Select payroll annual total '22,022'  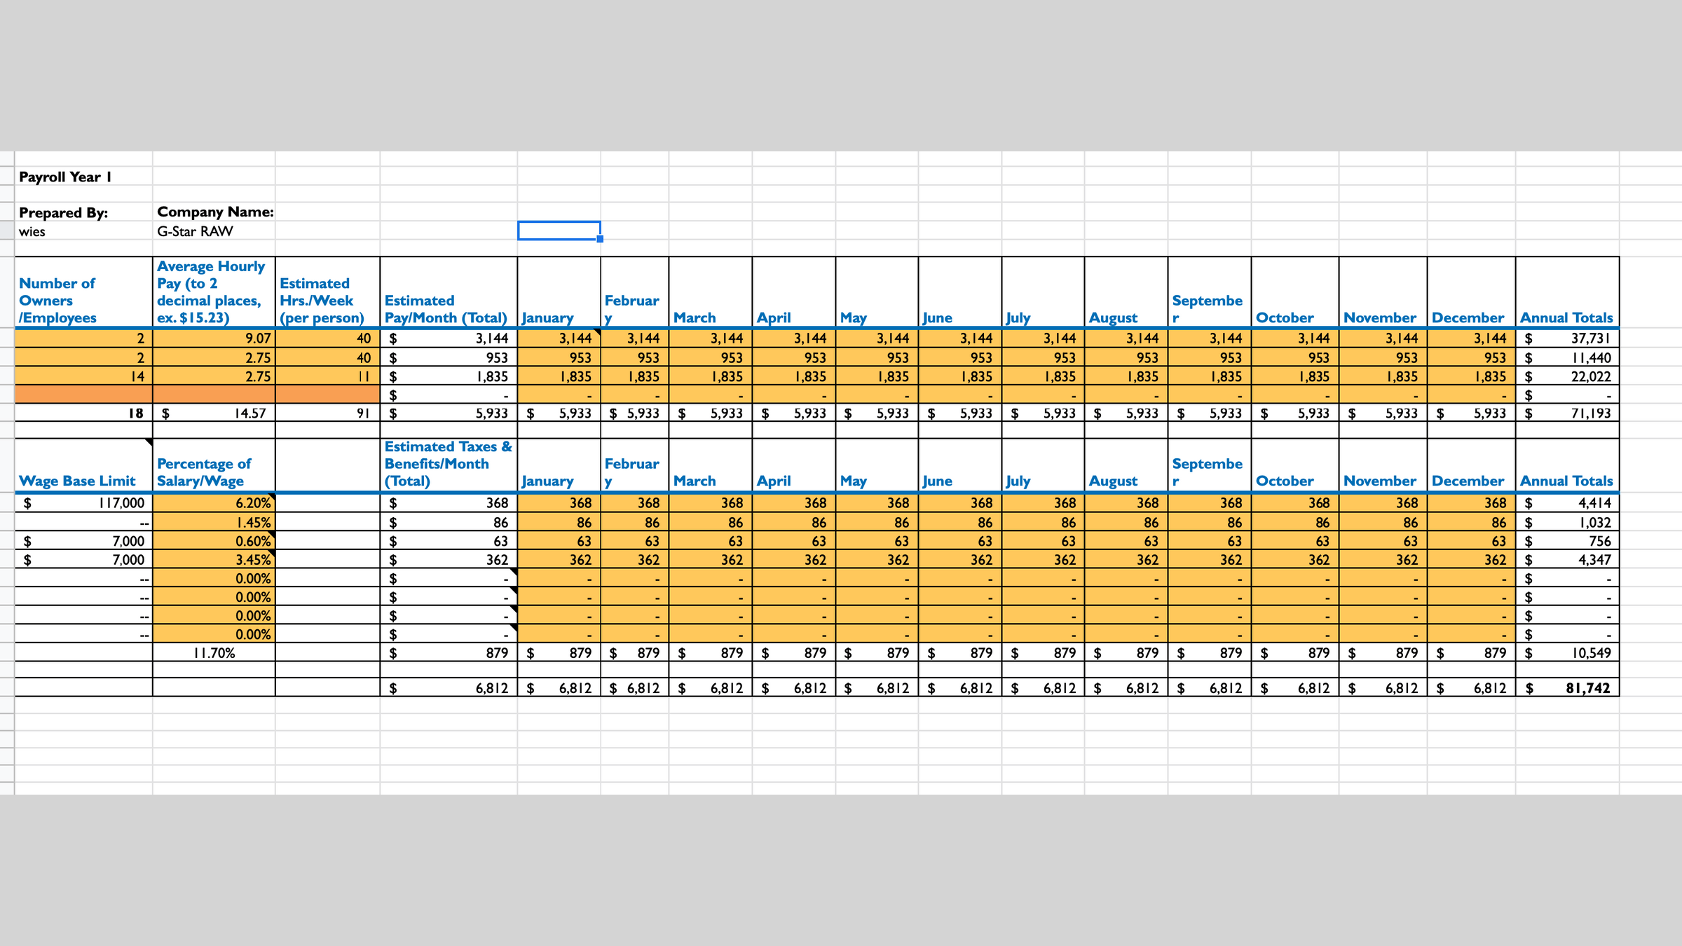coord(1567,376)
